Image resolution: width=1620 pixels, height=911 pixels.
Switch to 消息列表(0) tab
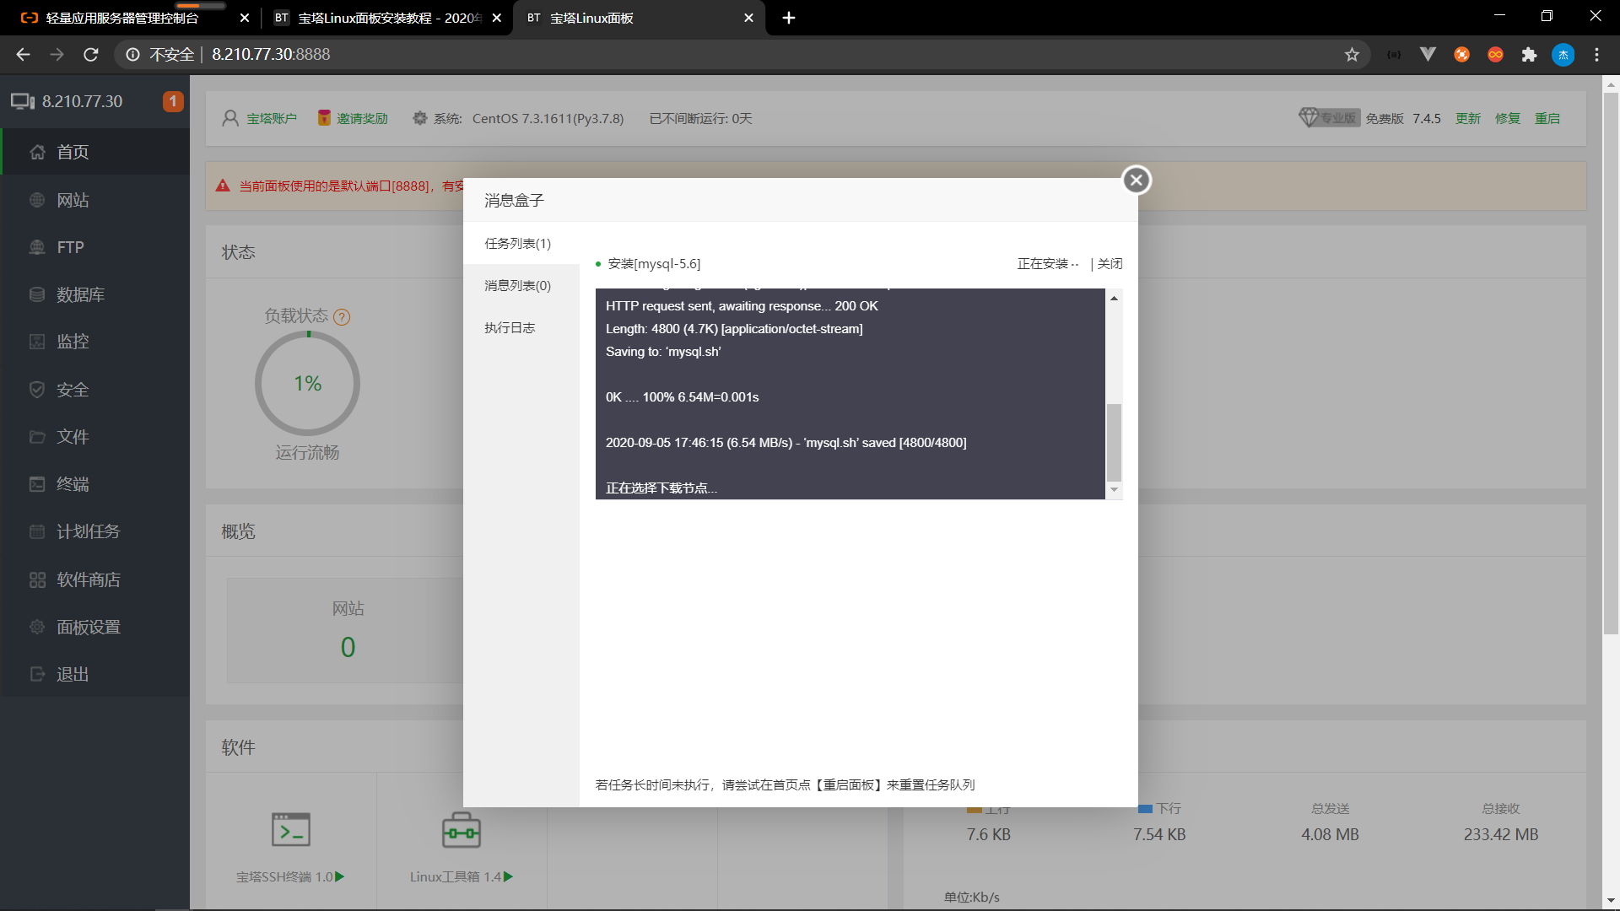pos(517,286)
